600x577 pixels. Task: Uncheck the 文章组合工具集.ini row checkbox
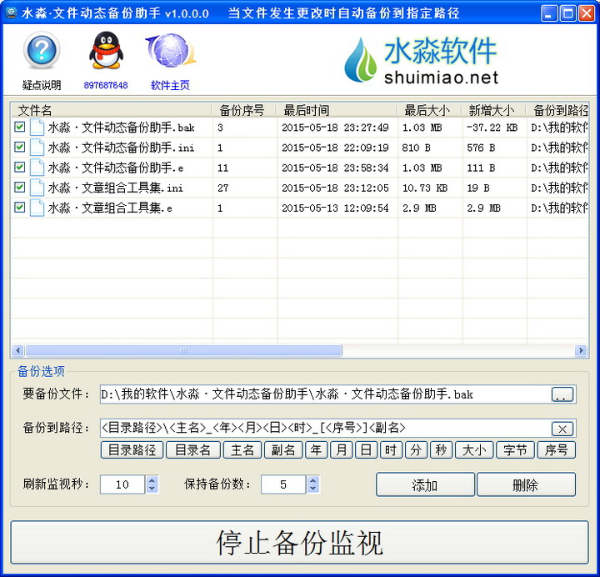point(19,188)
